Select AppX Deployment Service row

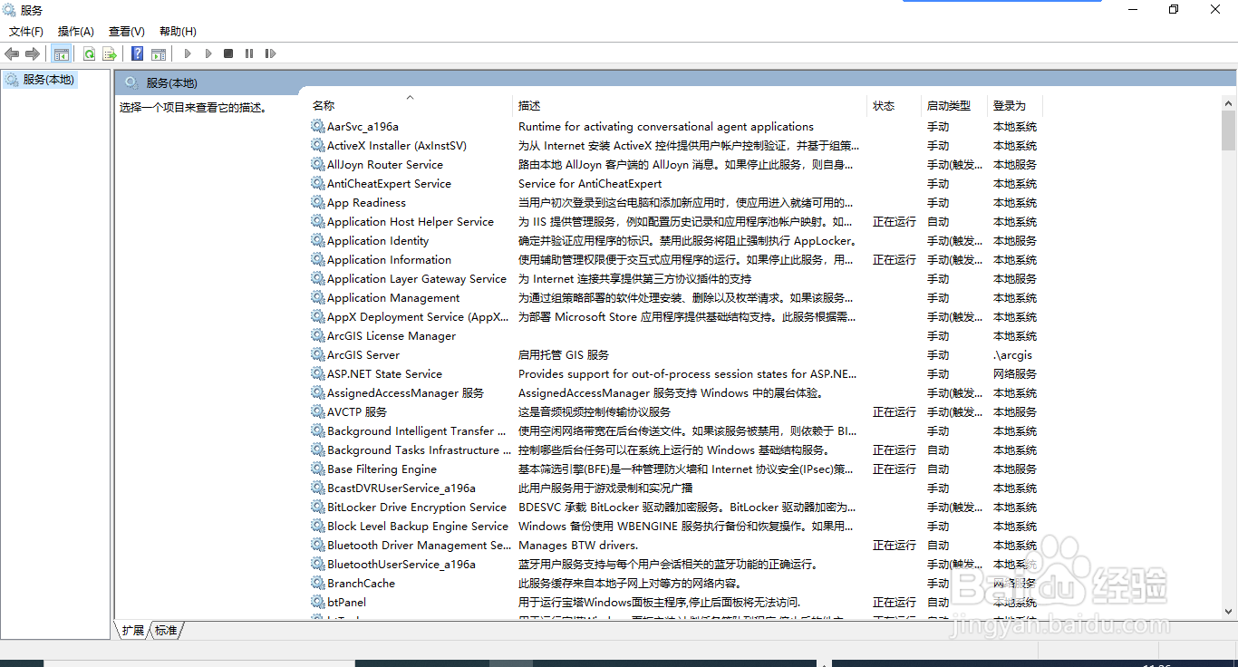pyautogui.click(x=418, y=317)
